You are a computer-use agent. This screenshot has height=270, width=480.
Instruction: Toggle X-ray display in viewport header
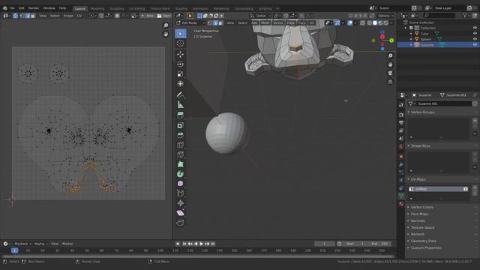(x=362, y=23)
